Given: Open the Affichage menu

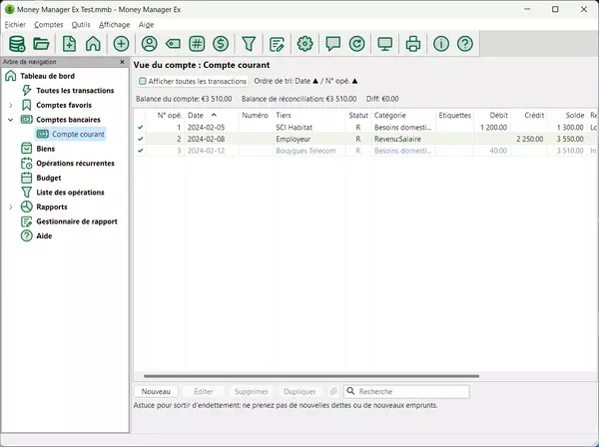Looking at the screenshot, I should (114, 24).
